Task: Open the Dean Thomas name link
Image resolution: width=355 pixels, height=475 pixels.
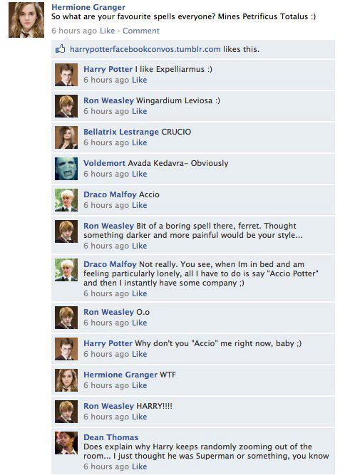Action: (x=111, y=437)
